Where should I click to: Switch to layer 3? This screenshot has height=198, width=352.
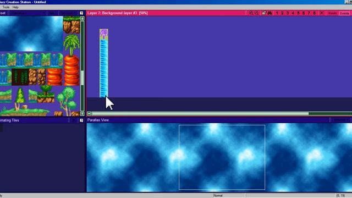[x=288, y=13]
